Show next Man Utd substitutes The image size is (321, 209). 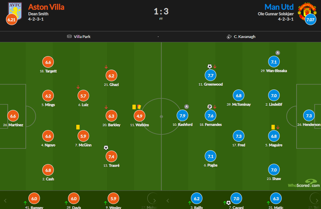pos(317,201)
